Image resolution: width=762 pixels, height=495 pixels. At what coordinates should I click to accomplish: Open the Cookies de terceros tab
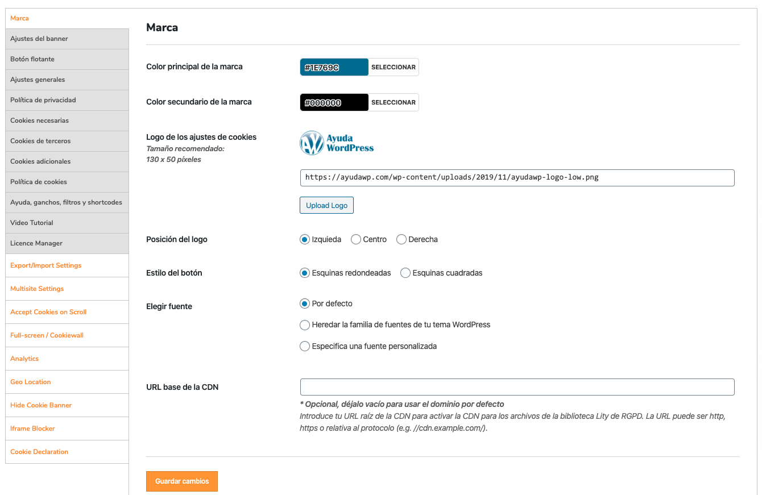tap(67, 141)
